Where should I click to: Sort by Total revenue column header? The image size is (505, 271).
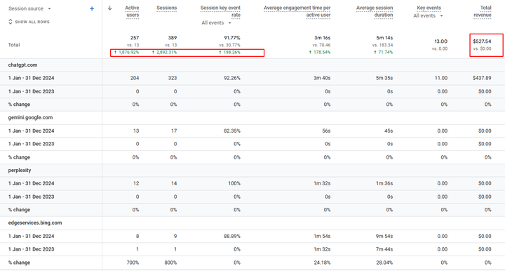(x=482, y=11)
